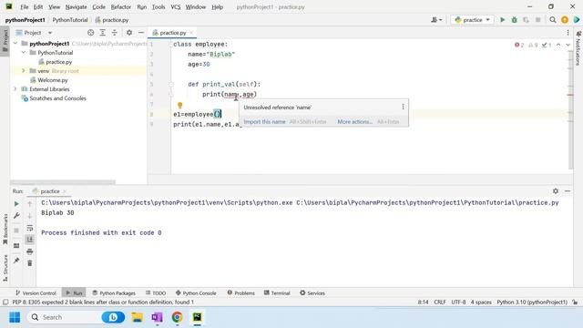Open the Edit menu
Viewport: 583px width, 328px height.
(x=38, y=6)
